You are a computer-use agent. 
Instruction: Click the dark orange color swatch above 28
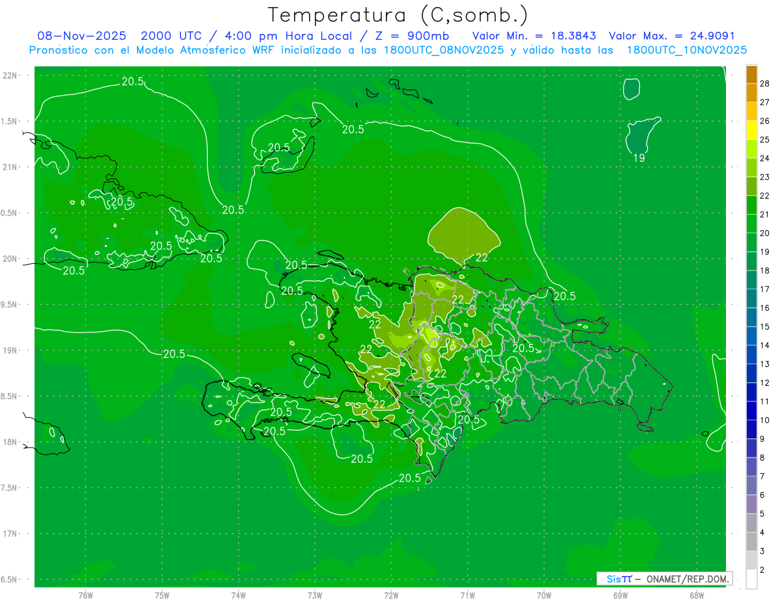[751, 74]
